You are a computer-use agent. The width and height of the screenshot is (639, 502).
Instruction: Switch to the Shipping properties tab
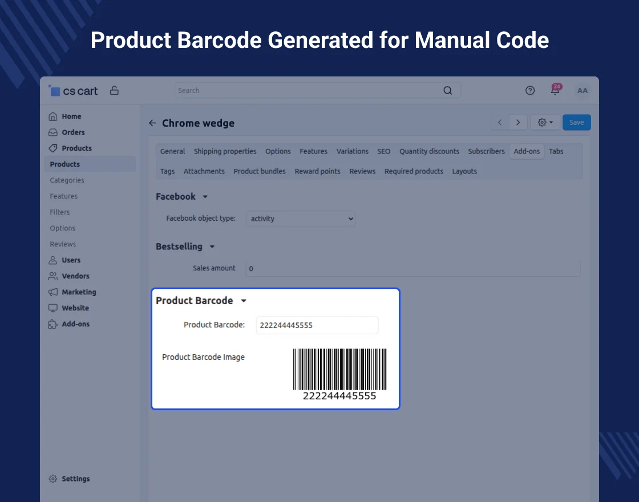point(225,152)
